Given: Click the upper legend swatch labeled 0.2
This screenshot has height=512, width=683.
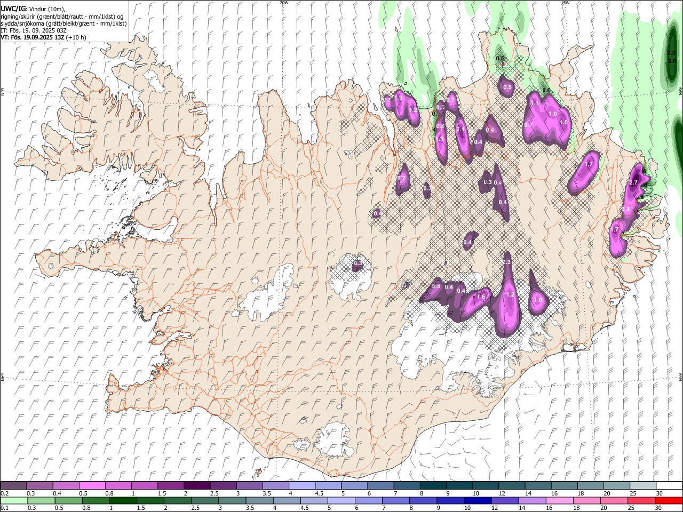Looking at the screenshot, I should tap(14, 485).
